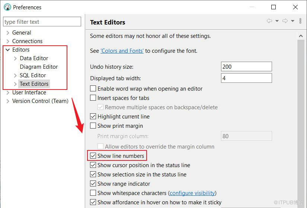Click the DBeaver app icon in title bar
The width and height of the screenshot is (307, 208).
pyautogui.click(x=7, y=7)
